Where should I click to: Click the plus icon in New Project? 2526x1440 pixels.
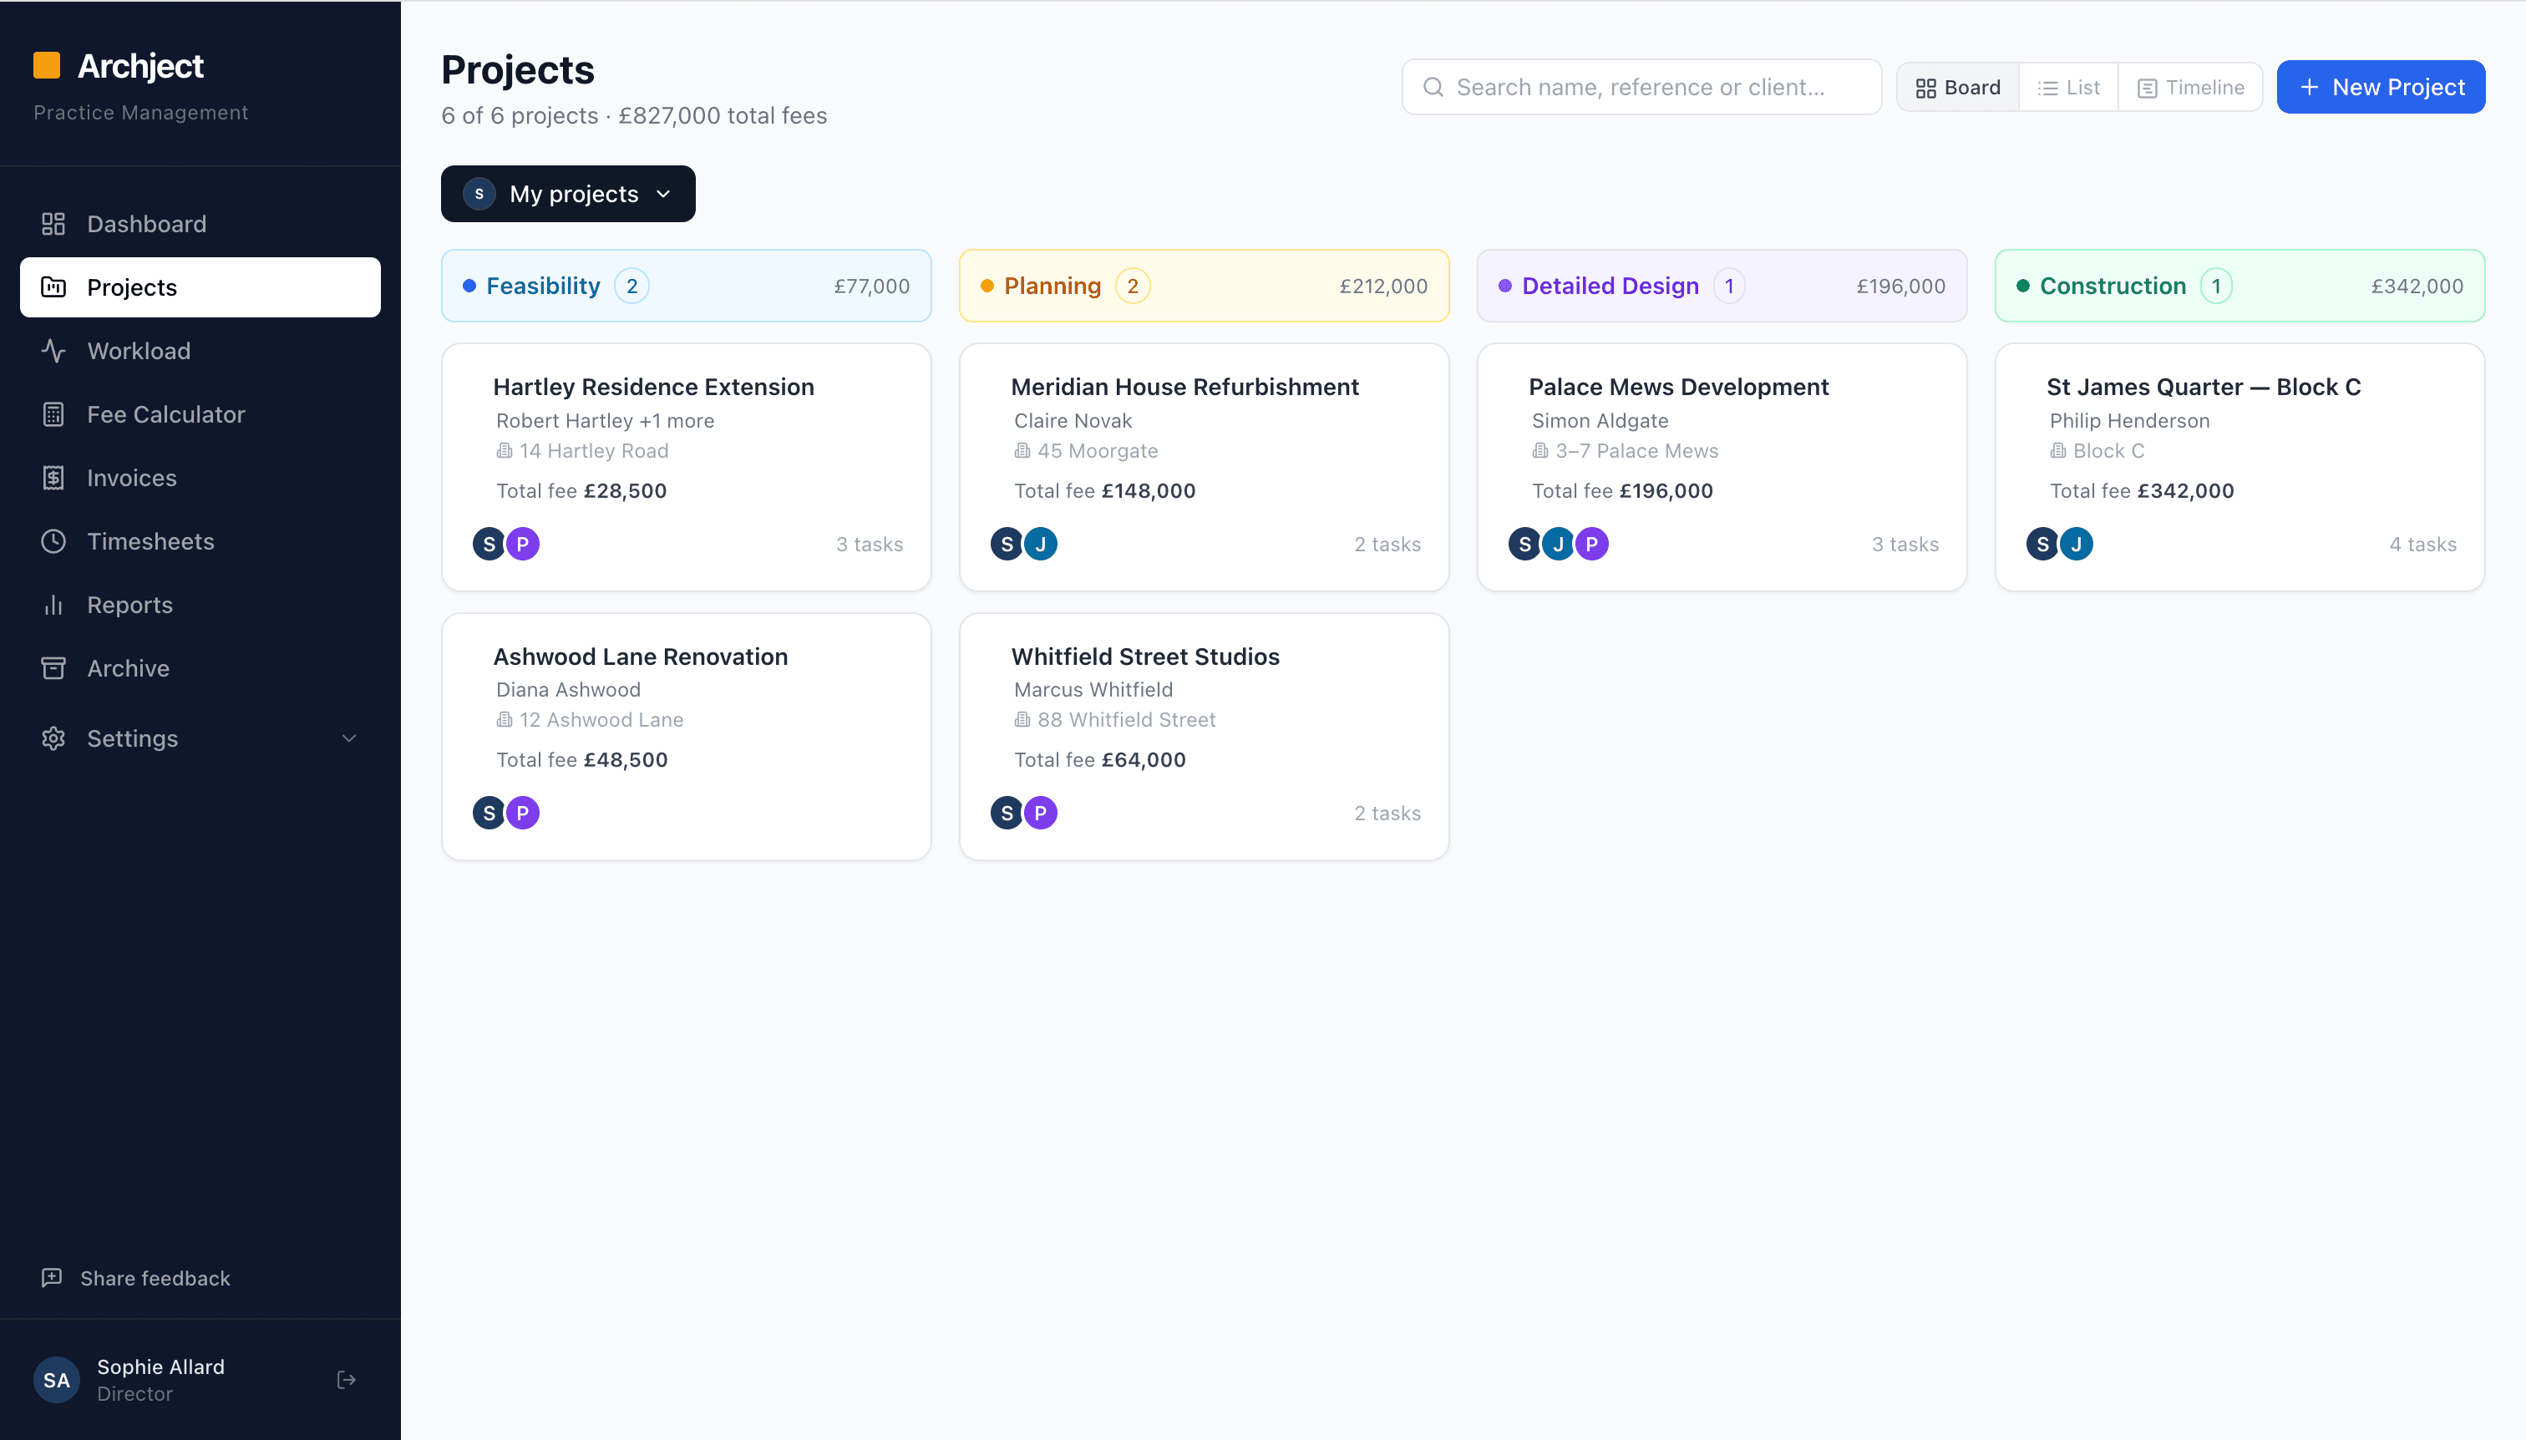(2310, 87)
